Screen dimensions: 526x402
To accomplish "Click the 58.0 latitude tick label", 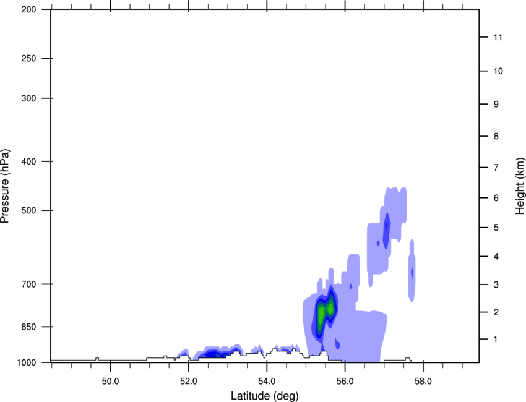I will click(x=423, y=382).
